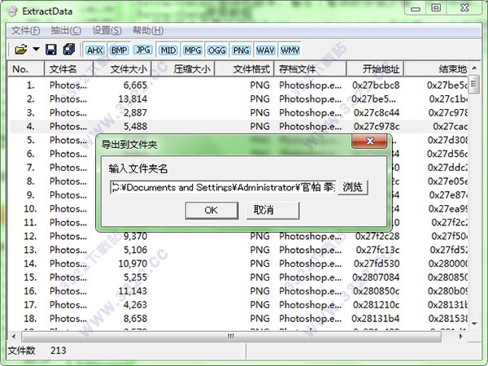The image size is (488, 366).
Task: Click the vertical scrollbar thumb
Action: click(474, 84)
